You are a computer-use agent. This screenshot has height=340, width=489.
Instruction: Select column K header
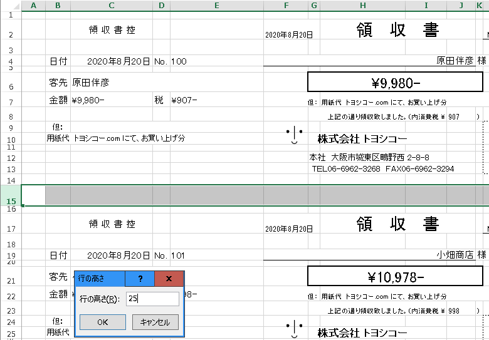tap(480, 6)
